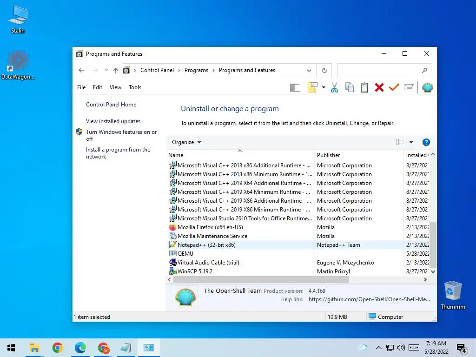Click the horizontal scroll left arrow

pos(169,279)
